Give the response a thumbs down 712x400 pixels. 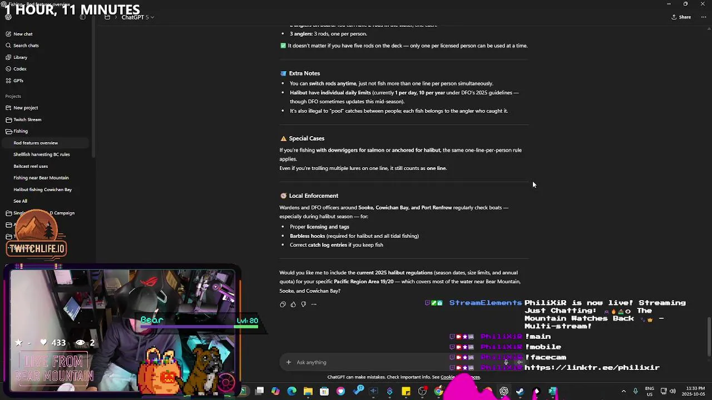(x=303, y=304)
